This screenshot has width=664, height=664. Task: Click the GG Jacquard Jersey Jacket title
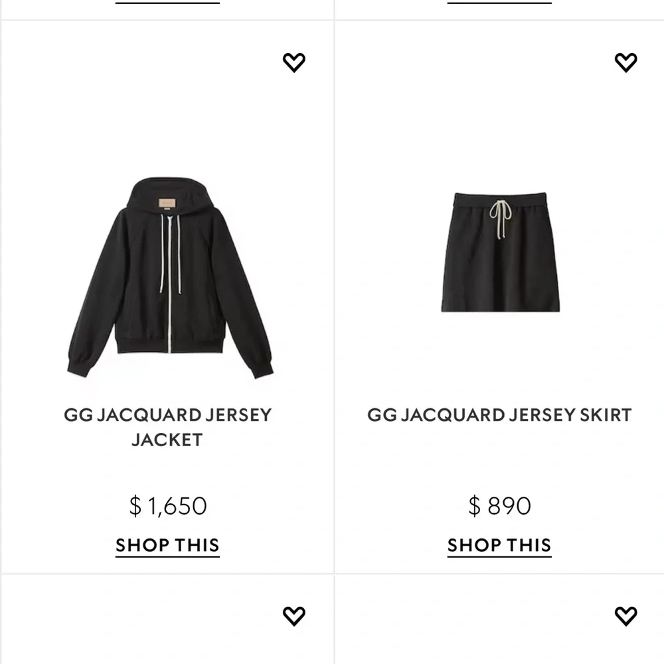tap(167, 426)
